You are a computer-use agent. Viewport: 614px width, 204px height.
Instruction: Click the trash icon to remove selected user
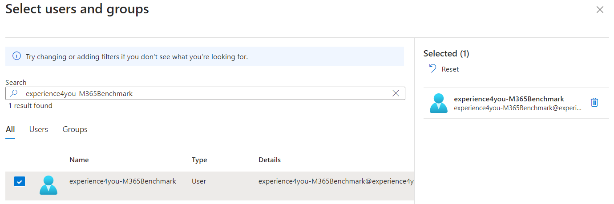[594, 102]
